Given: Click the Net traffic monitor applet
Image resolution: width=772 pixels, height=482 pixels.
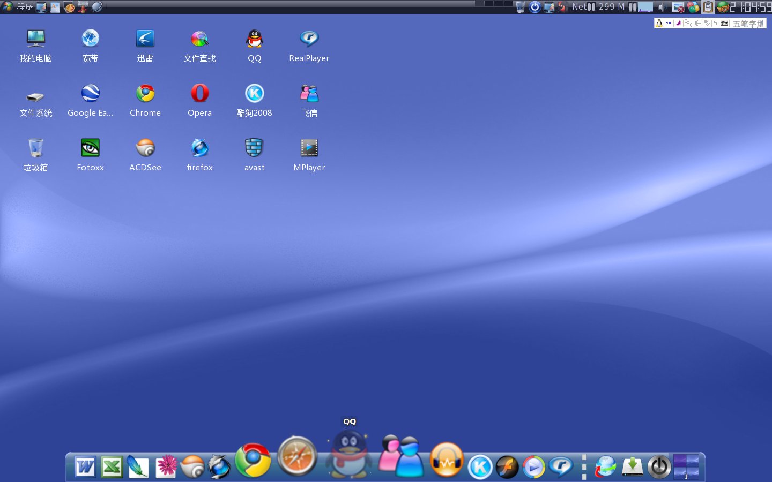Looking at the screenshot, I should tap(584, 7).
